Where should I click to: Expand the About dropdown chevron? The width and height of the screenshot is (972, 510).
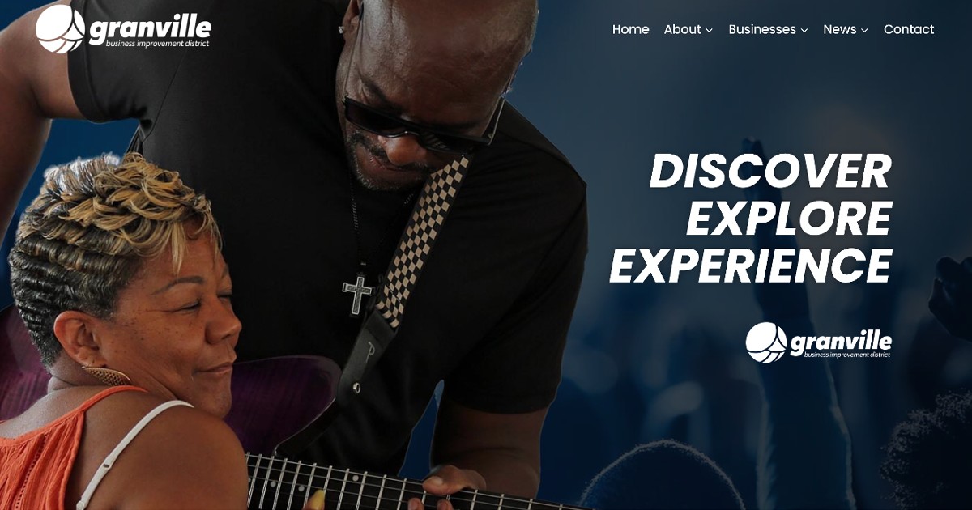click(x=709, y=30)
